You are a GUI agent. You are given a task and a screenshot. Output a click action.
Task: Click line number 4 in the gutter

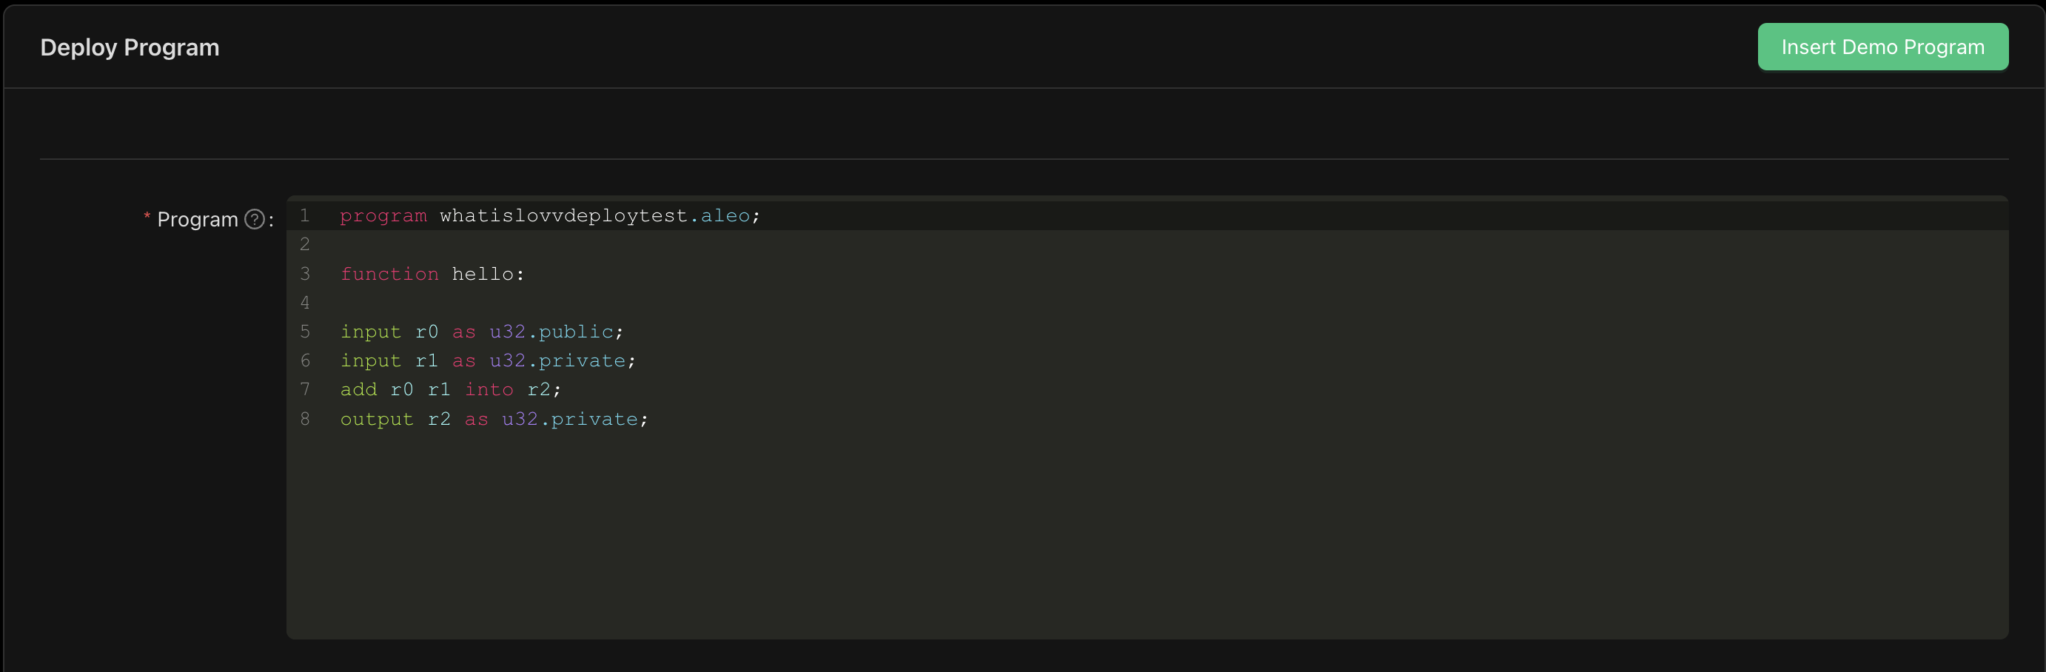[305, 303]
